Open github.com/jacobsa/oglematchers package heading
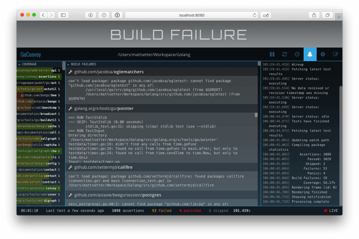Viewport: 359px width, 239px height. [109, 72]
